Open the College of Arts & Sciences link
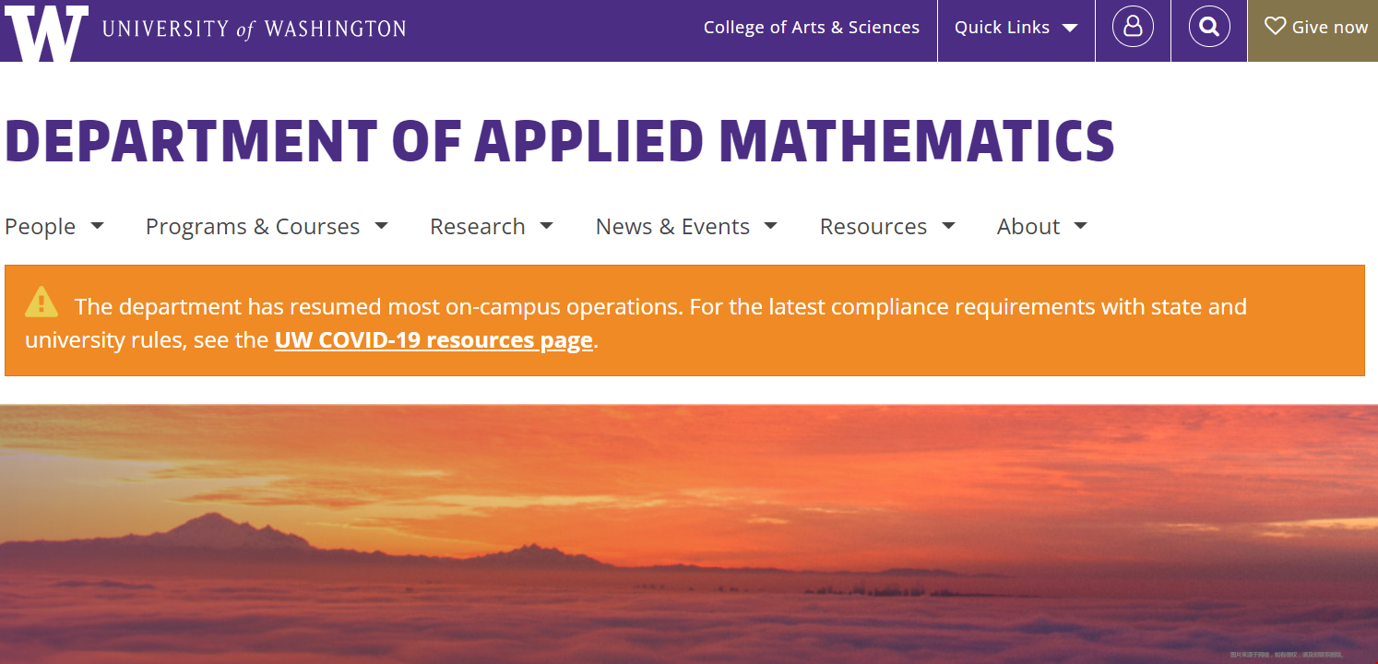1378x664 pixels. pos(812,28)
